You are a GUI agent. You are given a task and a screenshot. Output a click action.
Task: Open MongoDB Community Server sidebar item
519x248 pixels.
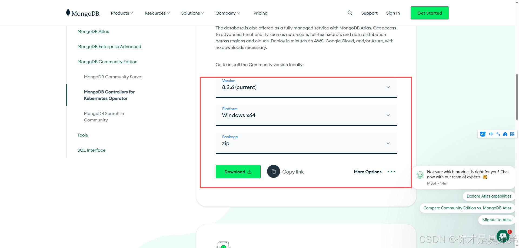(113, 77)
